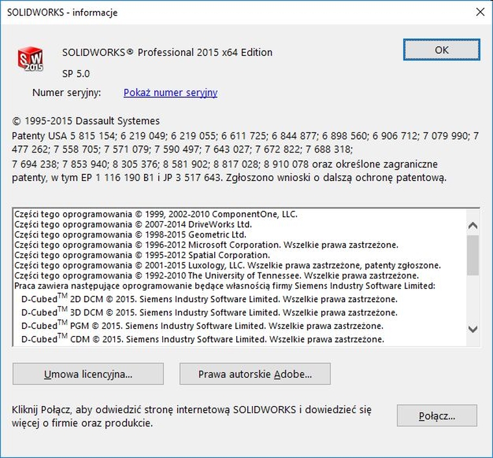
Task: Click the credits list scrollbar thumb
Action: coord(473,255)
